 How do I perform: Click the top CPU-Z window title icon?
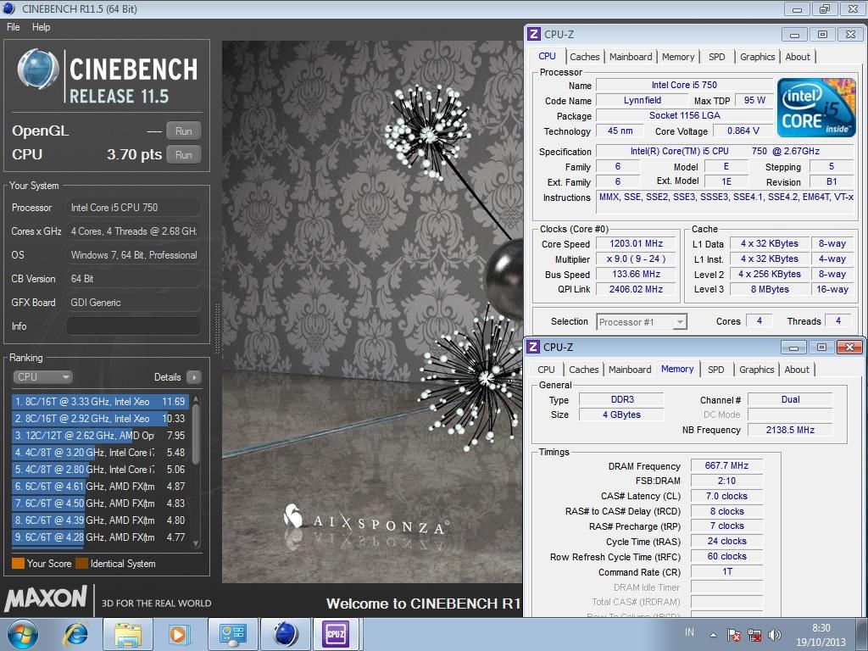[x=534, y=34]
